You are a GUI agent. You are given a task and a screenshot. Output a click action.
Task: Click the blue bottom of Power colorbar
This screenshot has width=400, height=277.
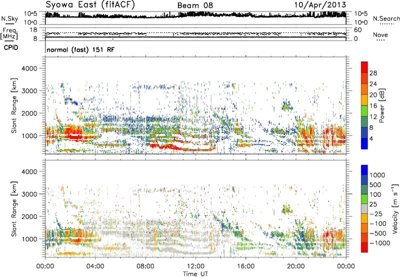(364, 144)
